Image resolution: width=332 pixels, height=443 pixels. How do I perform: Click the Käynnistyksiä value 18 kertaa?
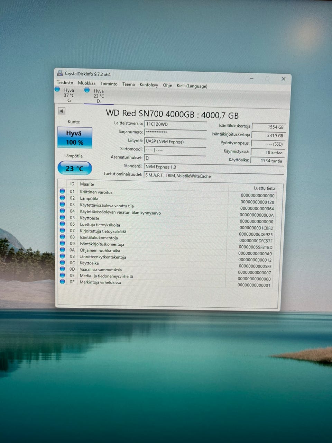pos(267,152)
